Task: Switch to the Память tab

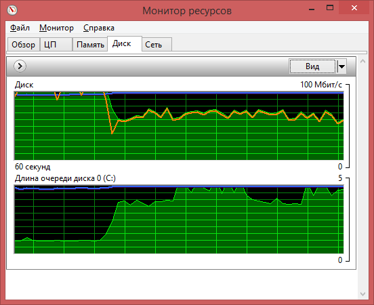Action: tap(90, 45)
